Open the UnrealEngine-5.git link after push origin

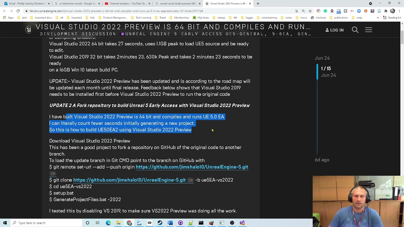(192, 167)
